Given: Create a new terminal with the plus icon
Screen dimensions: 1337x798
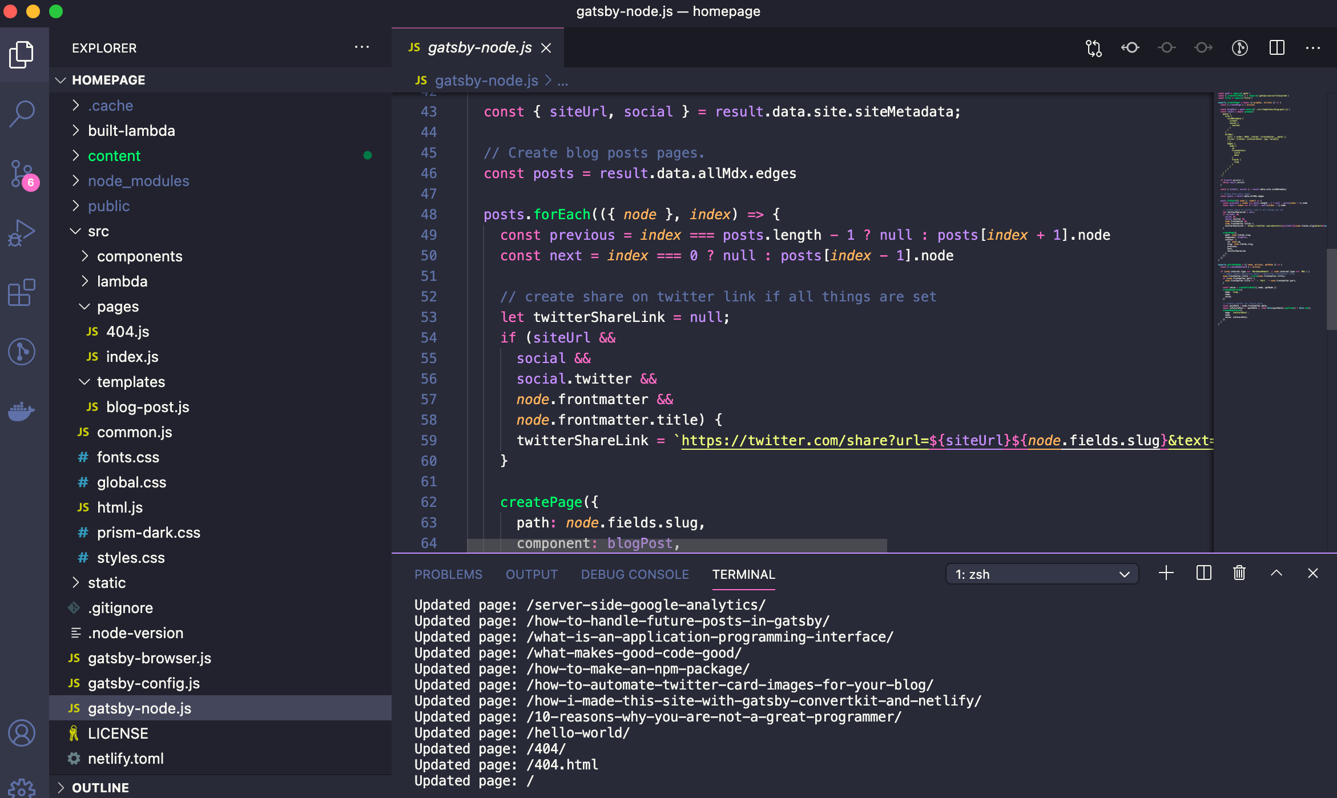Looking at the screenshot, I should click(1166, 574).
